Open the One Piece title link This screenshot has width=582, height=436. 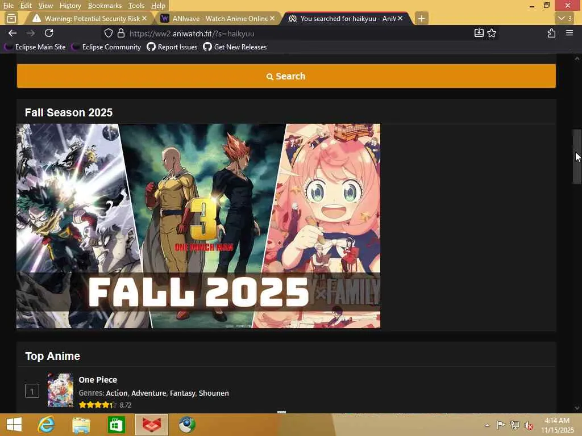click(98, 380)
